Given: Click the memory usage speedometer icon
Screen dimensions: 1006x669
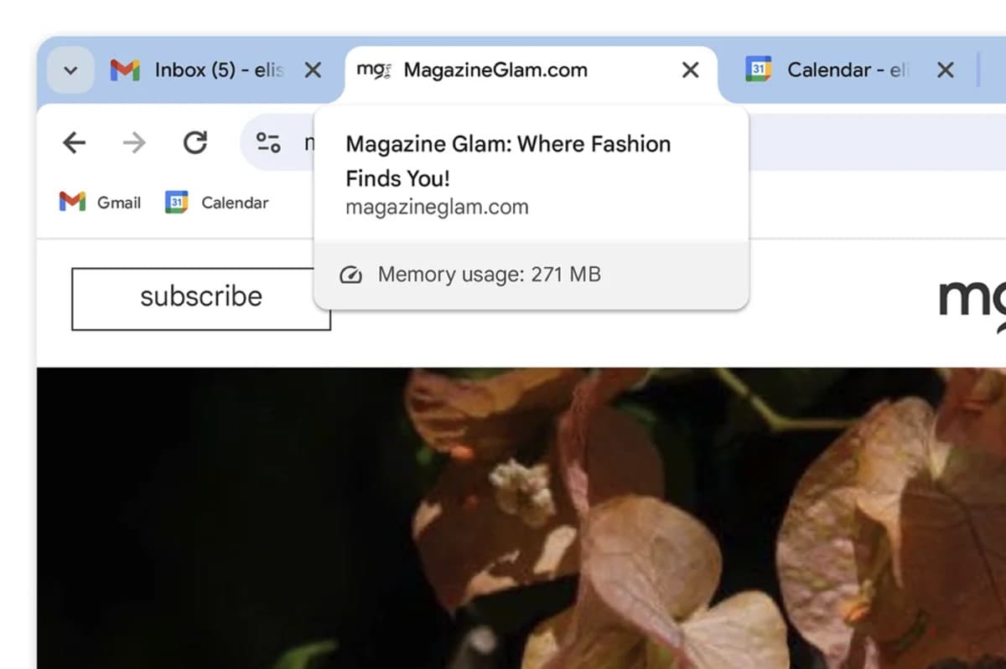Looking at the screenshot, I should [x=352, y=274].
